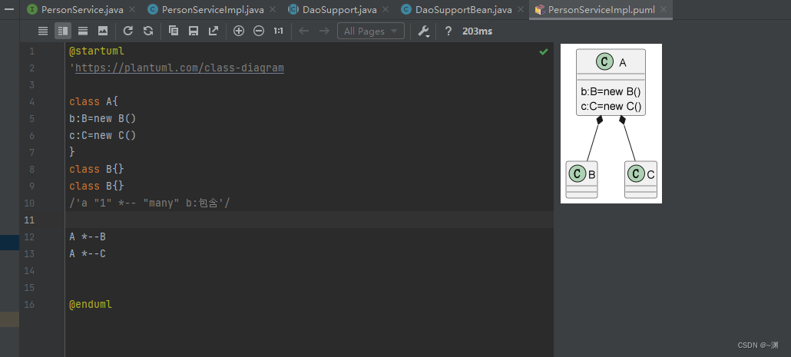The width and height of the screenshot is (791, 357).
Task: Show editor only view
Action: tap(43, 31)
